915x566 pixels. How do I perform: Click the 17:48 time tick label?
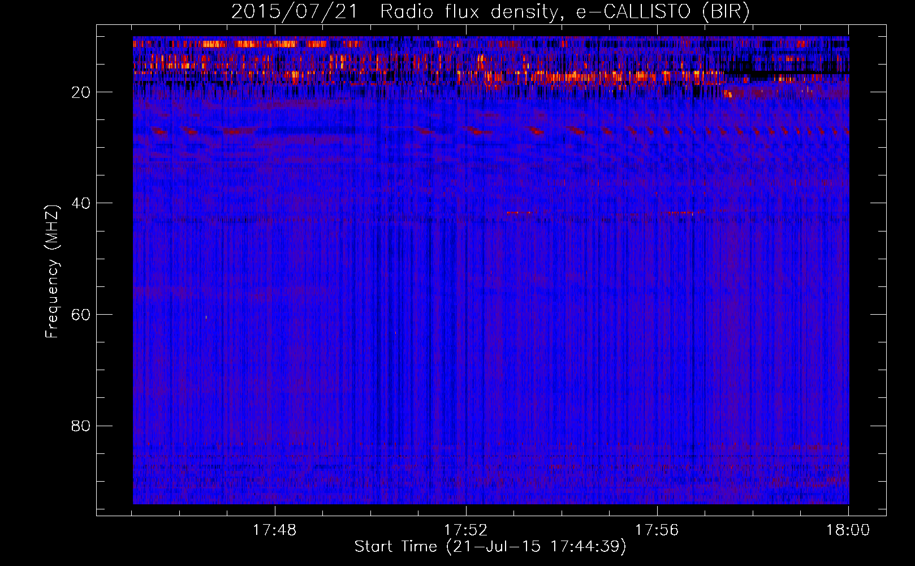[x=274, y=530]
